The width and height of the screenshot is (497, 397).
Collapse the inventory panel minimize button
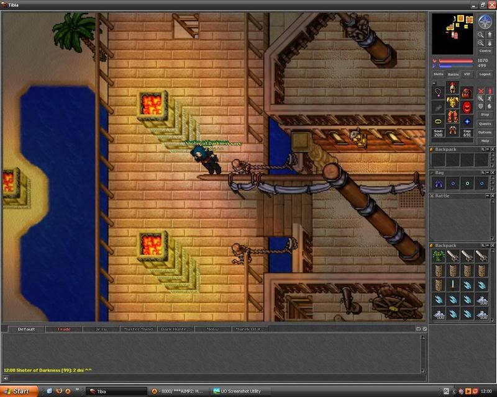click(434, 83)
